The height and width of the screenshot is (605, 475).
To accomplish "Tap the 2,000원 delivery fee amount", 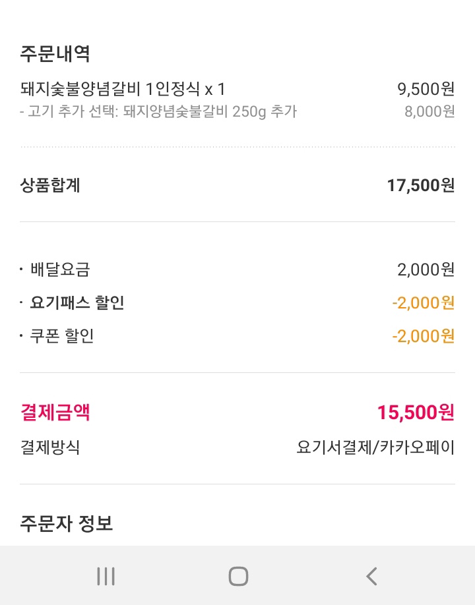I will pyautogui.click(x=426, y=270).
